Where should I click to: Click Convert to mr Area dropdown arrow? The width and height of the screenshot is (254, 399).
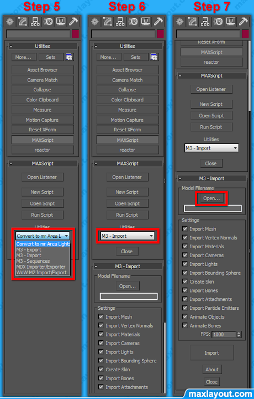(66, 236)
